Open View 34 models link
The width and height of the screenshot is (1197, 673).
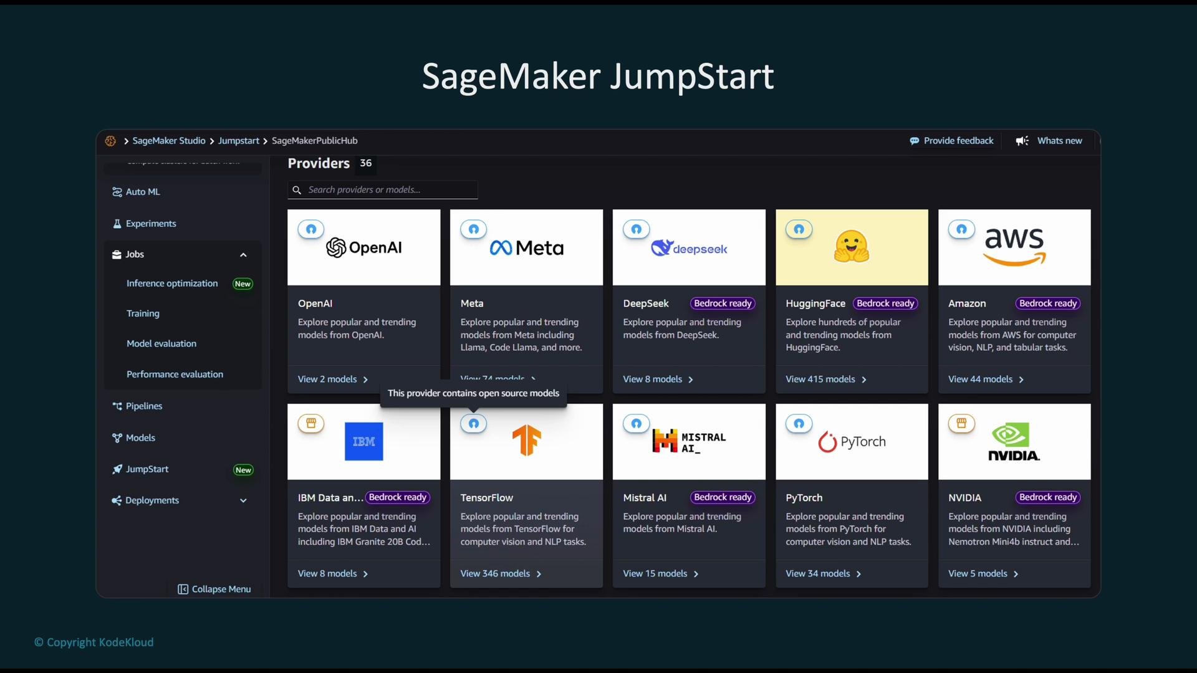click(824, 574)
